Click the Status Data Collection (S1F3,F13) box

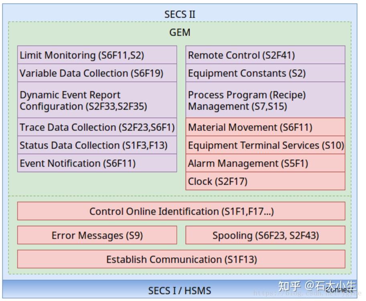pyautogui.click(x=97, y=145)
